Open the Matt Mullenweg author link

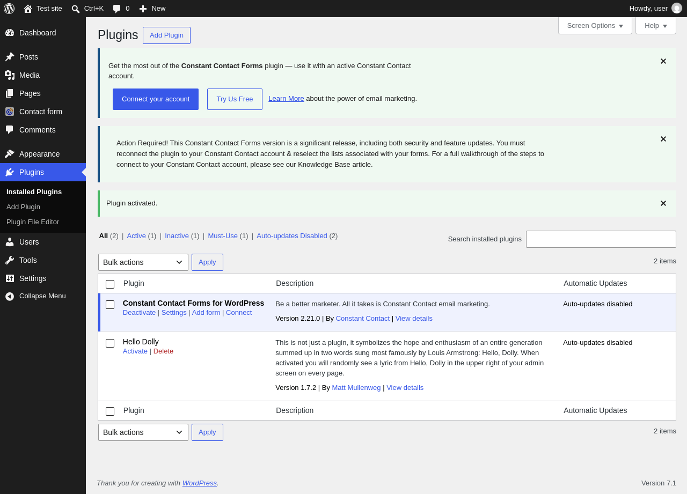[x=356, y=388]
